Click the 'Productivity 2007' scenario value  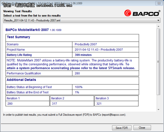pyautogui.click(x=86, y=44)
